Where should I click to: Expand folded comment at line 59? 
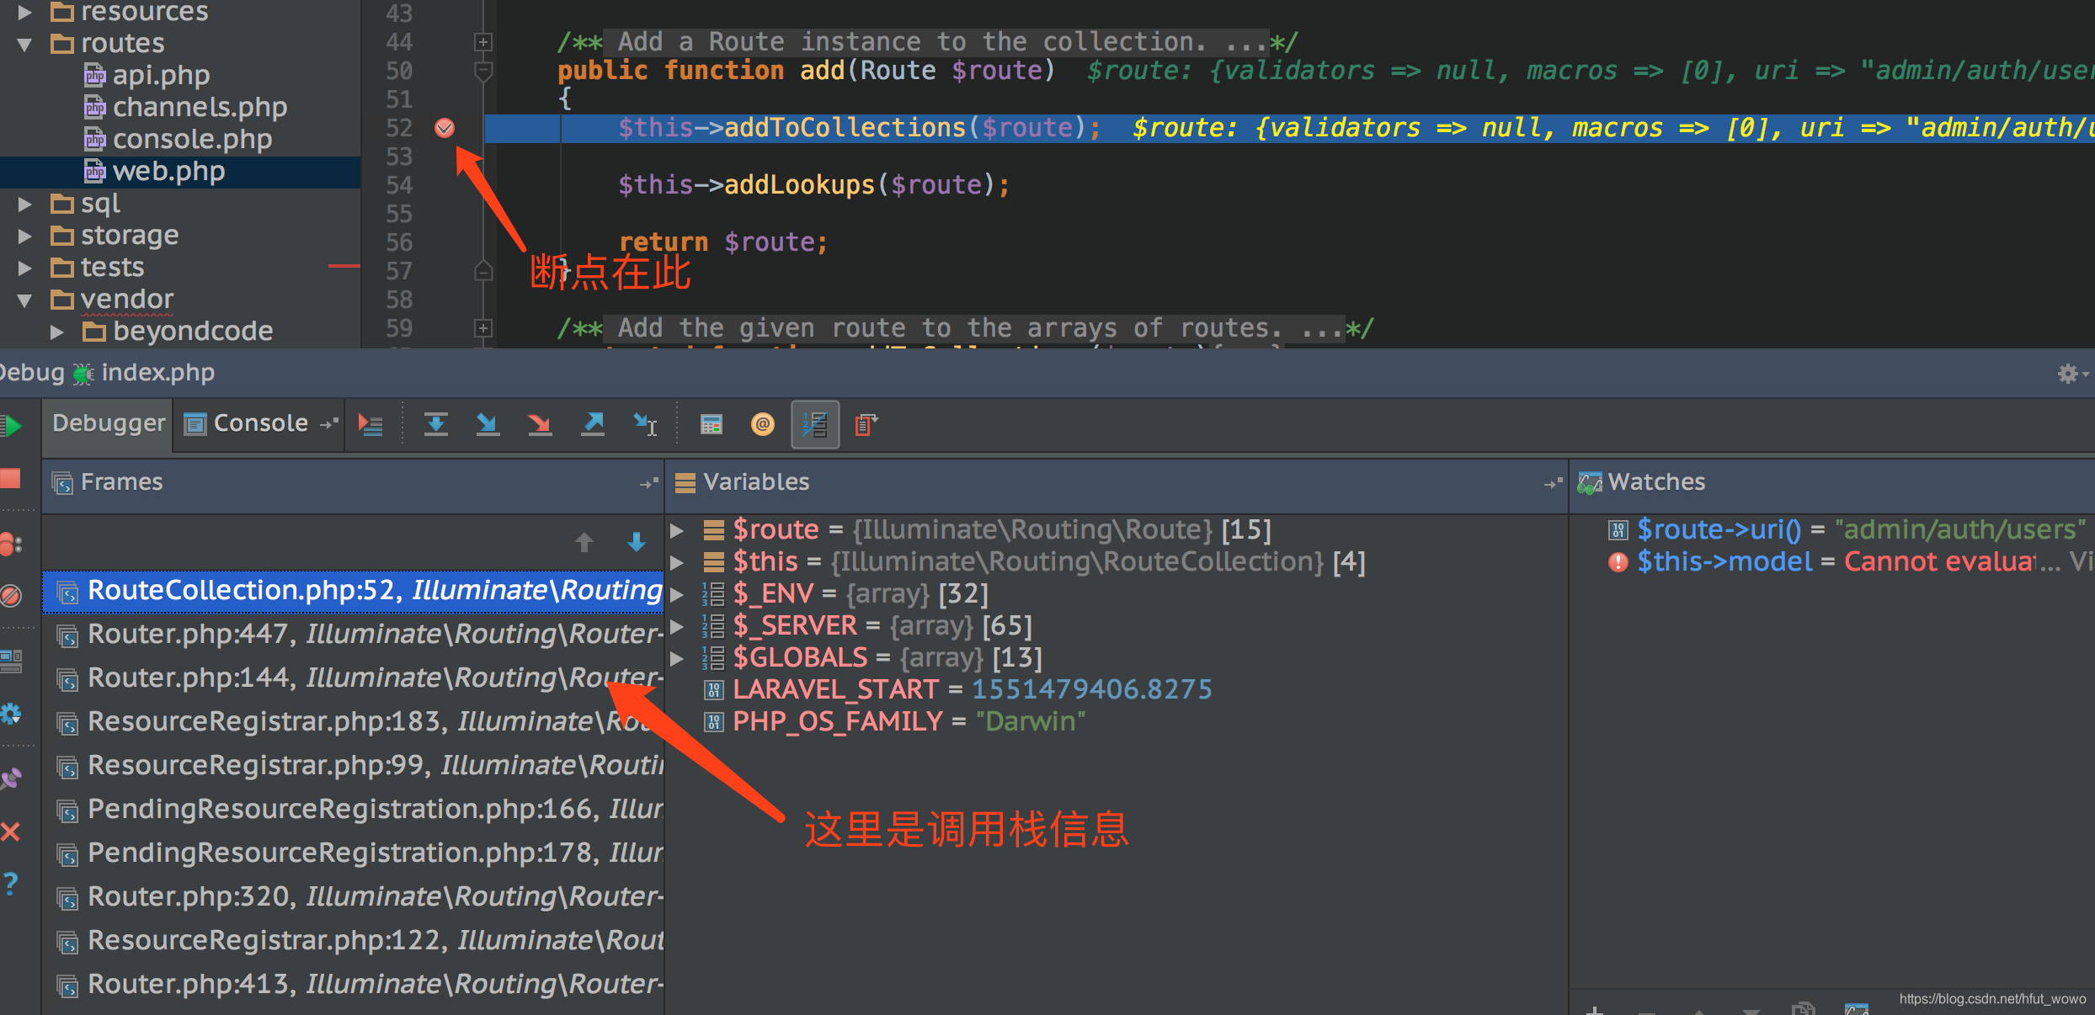(483, 328)
